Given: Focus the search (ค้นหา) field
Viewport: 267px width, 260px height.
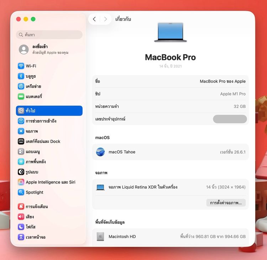Looking at the screenshot, I should (49, 35).
